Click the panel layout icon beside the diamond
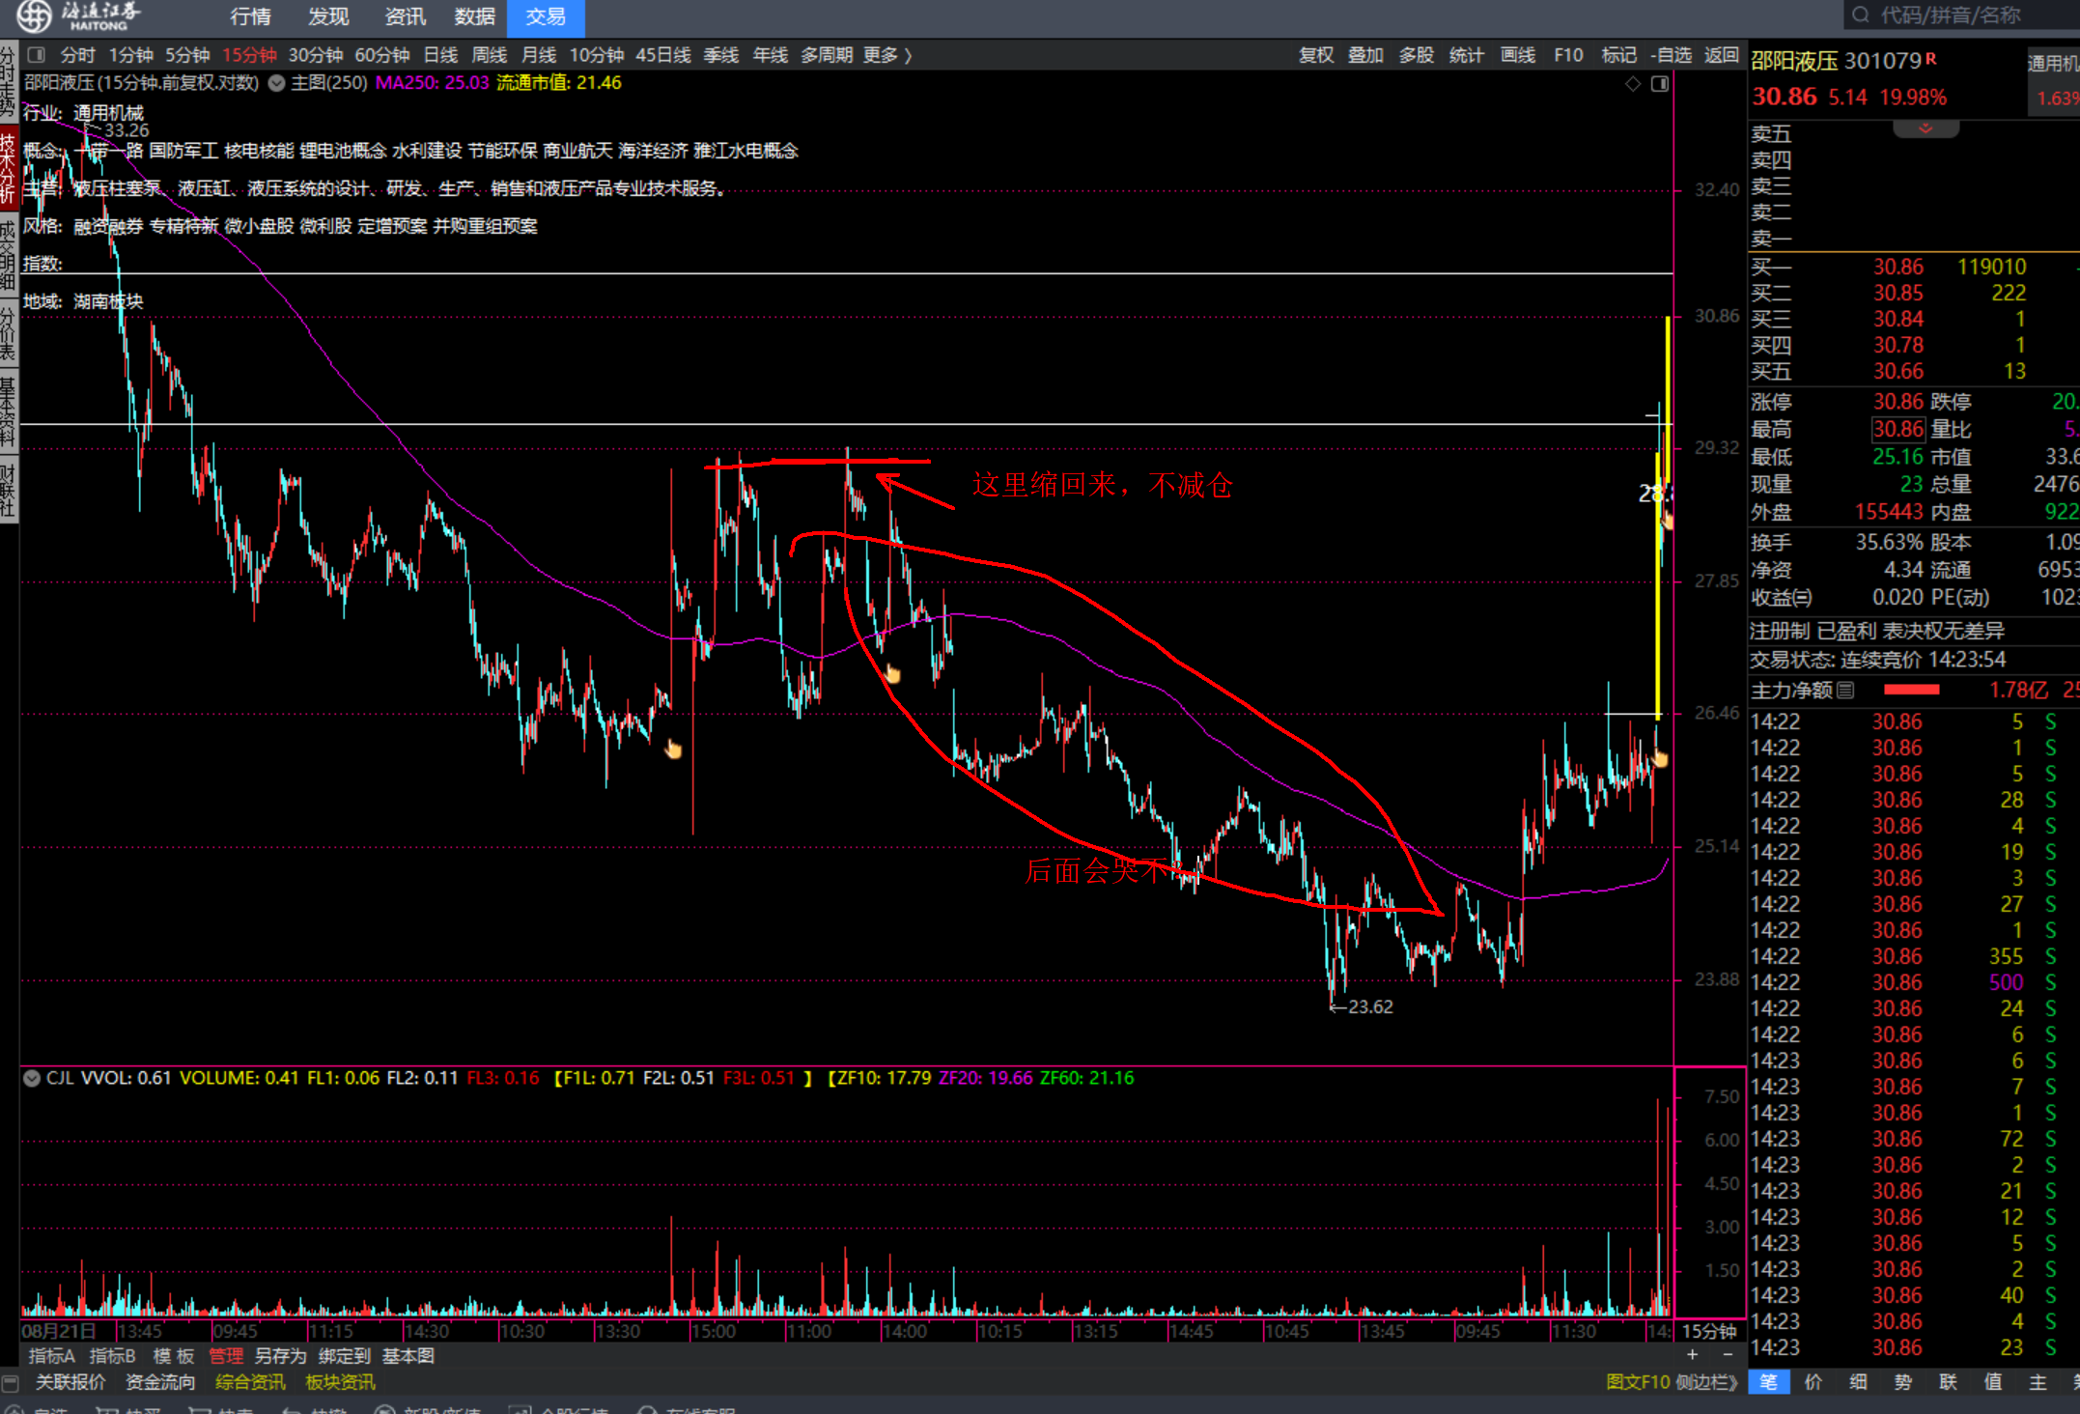The height and width of the screenshot is (1414, 2080). pos(1659,84)
